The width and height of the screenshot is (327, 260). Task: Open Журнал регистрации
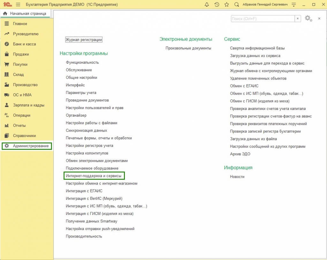pyautogui.click(x=84, y=40)
